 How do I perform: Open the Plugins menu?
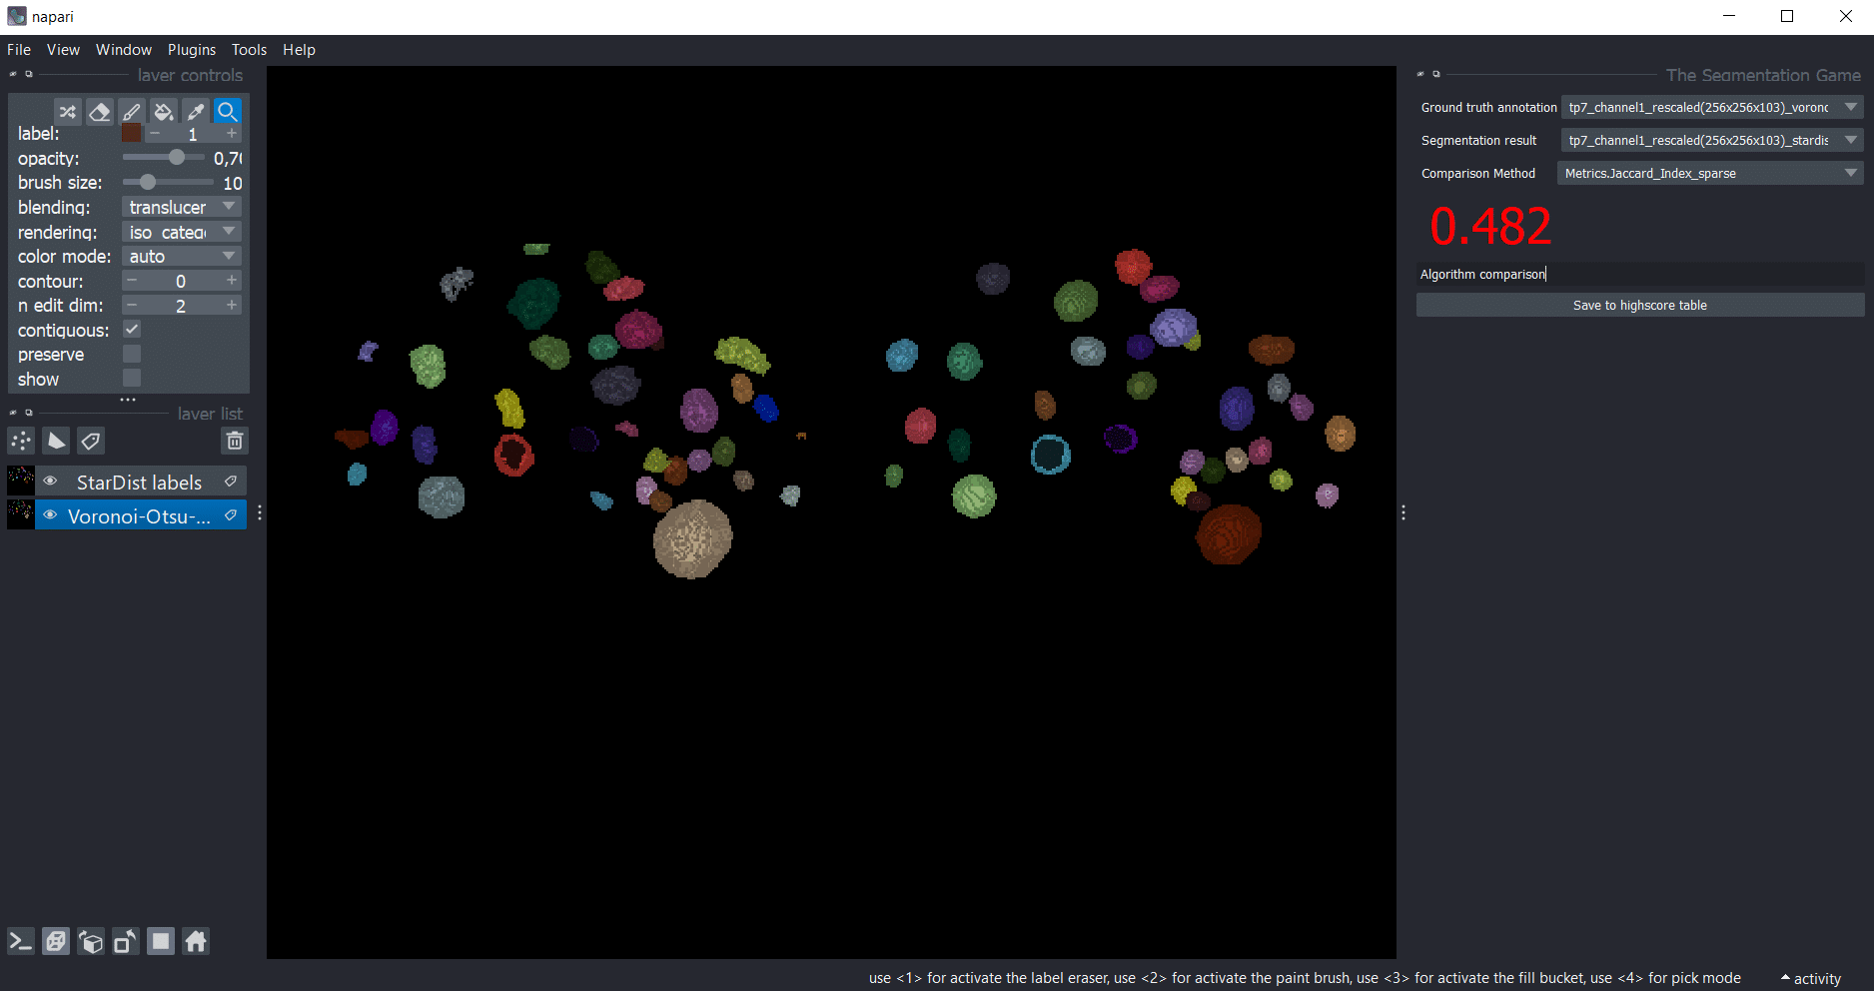pyautogui.click(x=191, y=50)
